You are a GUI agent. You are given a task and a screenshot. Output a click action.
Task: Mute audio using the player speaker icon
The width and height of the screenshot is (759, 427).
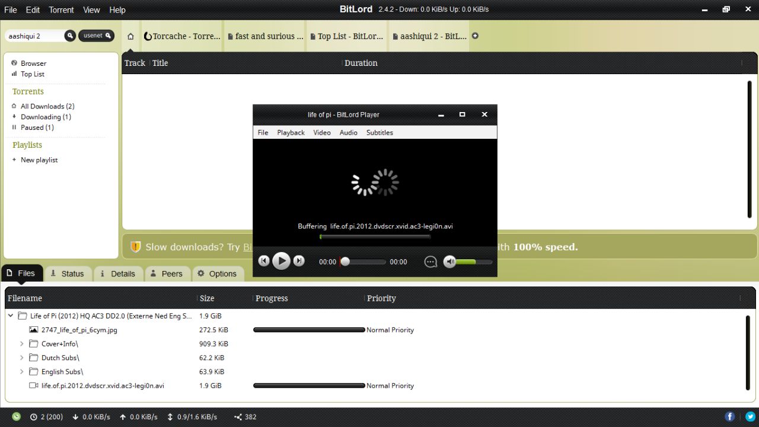pyautogui.click(x=450, y=262)
